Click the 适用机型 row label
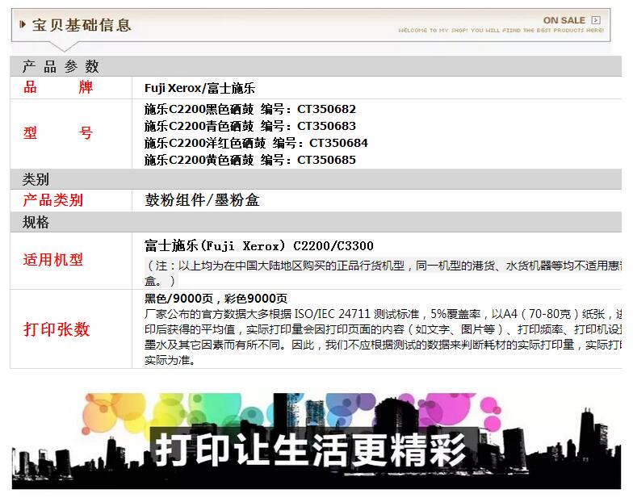 pyautogui.click(x=53, y=260)
